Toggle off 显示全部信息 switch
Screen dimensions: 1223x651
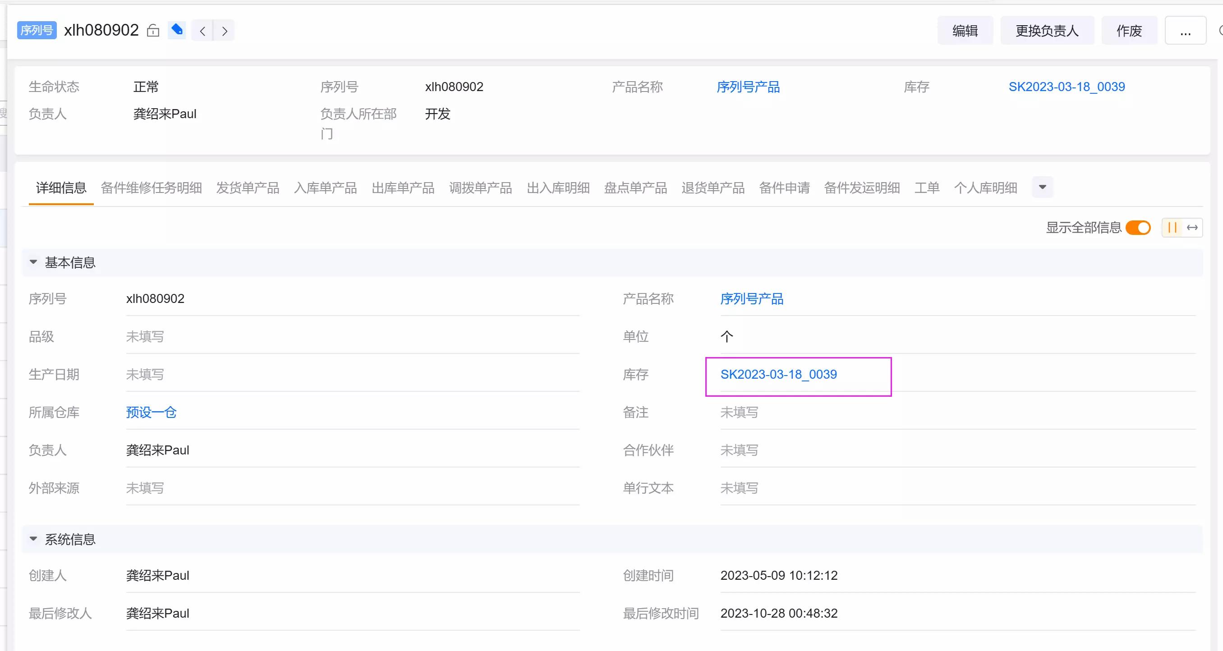(1138, 227)
